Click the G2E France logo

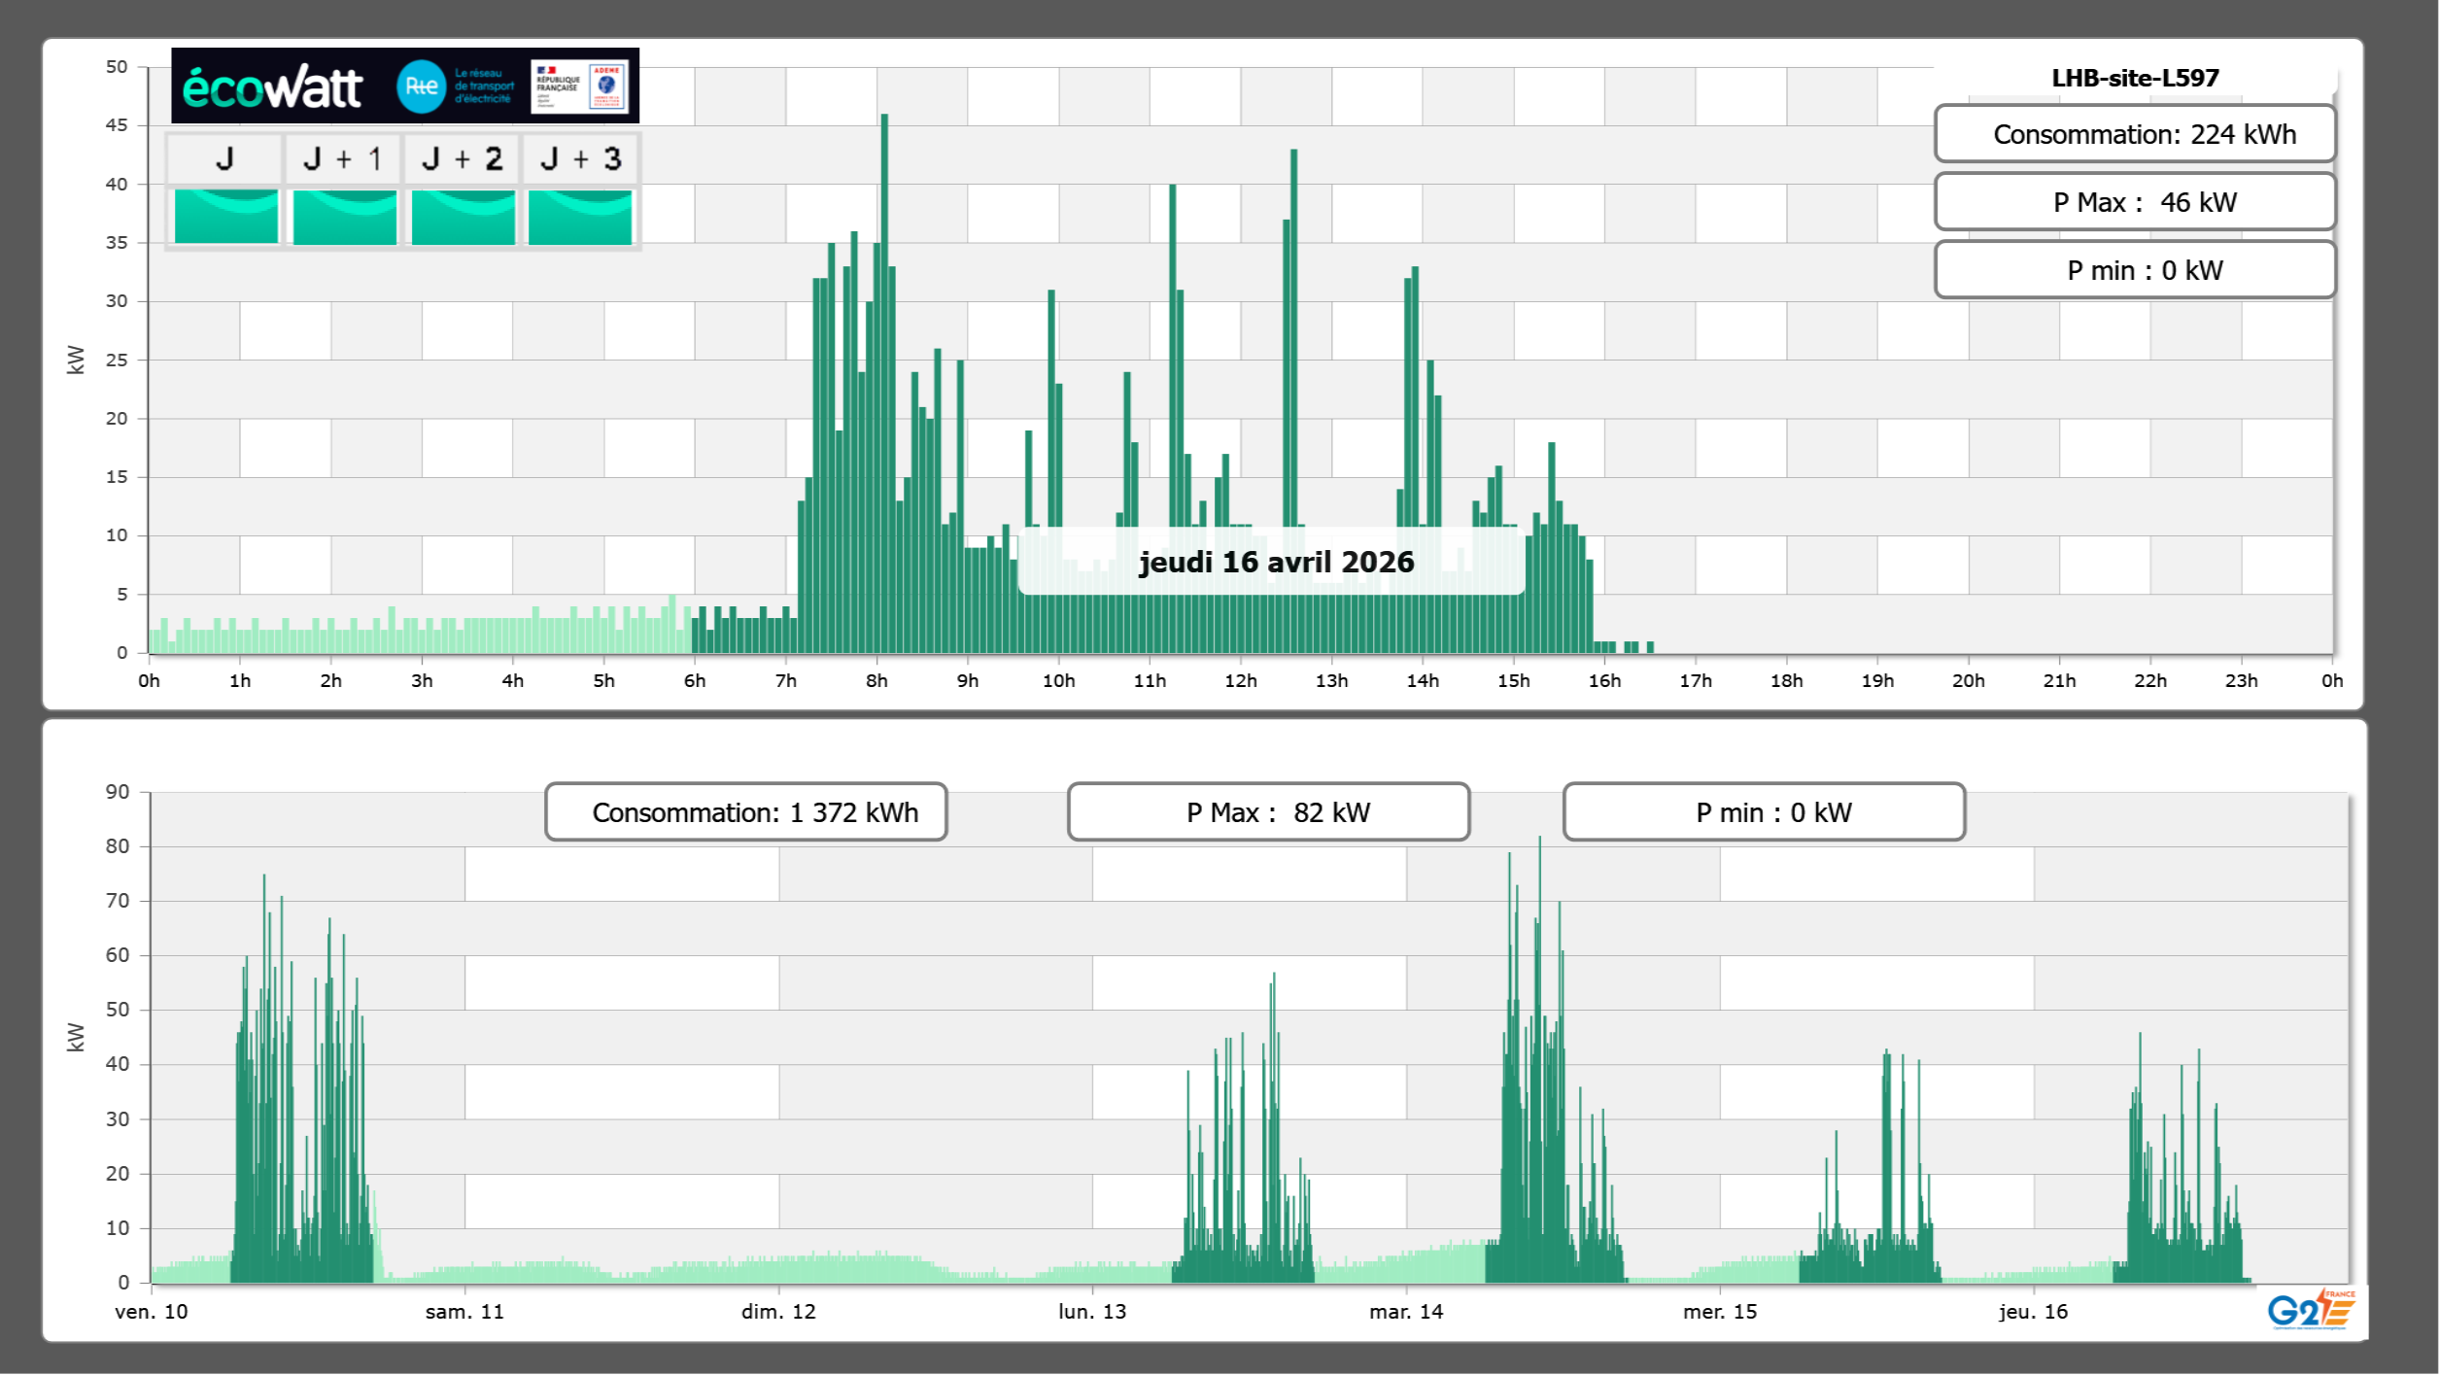pos(2311,1310)
